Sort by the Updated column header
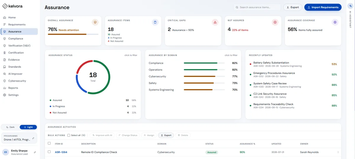 click(276, 144)
